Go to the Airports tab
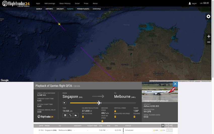The width and height of the screenshot is (214, 134). point(49,9)
